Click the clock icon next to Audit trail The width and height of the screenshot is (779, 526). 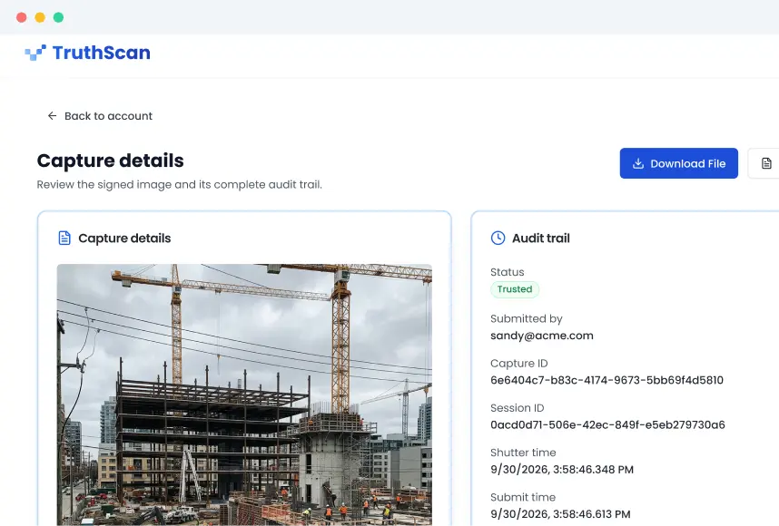498,239
